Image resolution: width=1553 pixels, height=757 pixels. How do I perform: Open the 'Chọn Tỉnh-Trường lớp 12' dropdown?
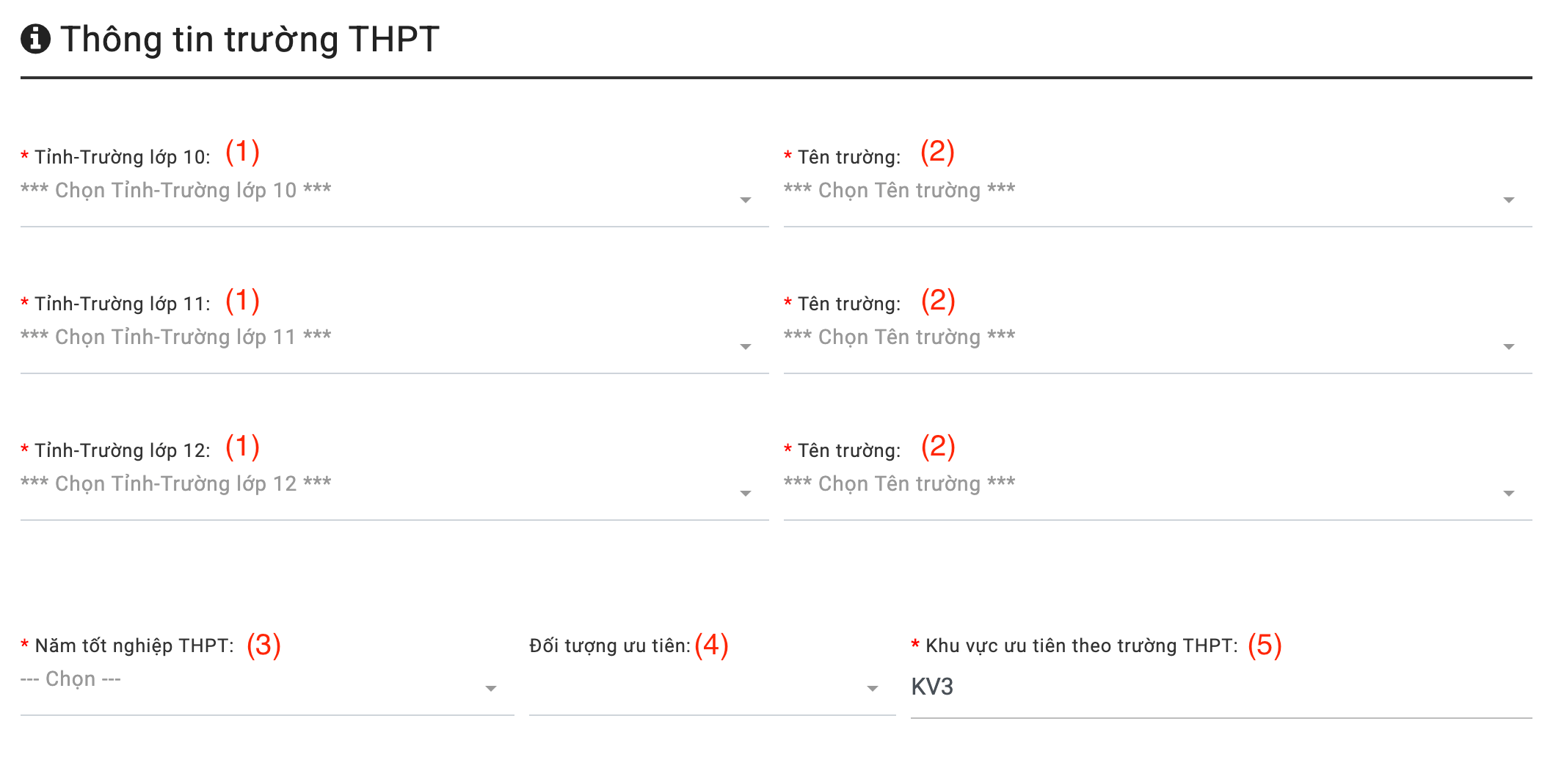(176, 484)
